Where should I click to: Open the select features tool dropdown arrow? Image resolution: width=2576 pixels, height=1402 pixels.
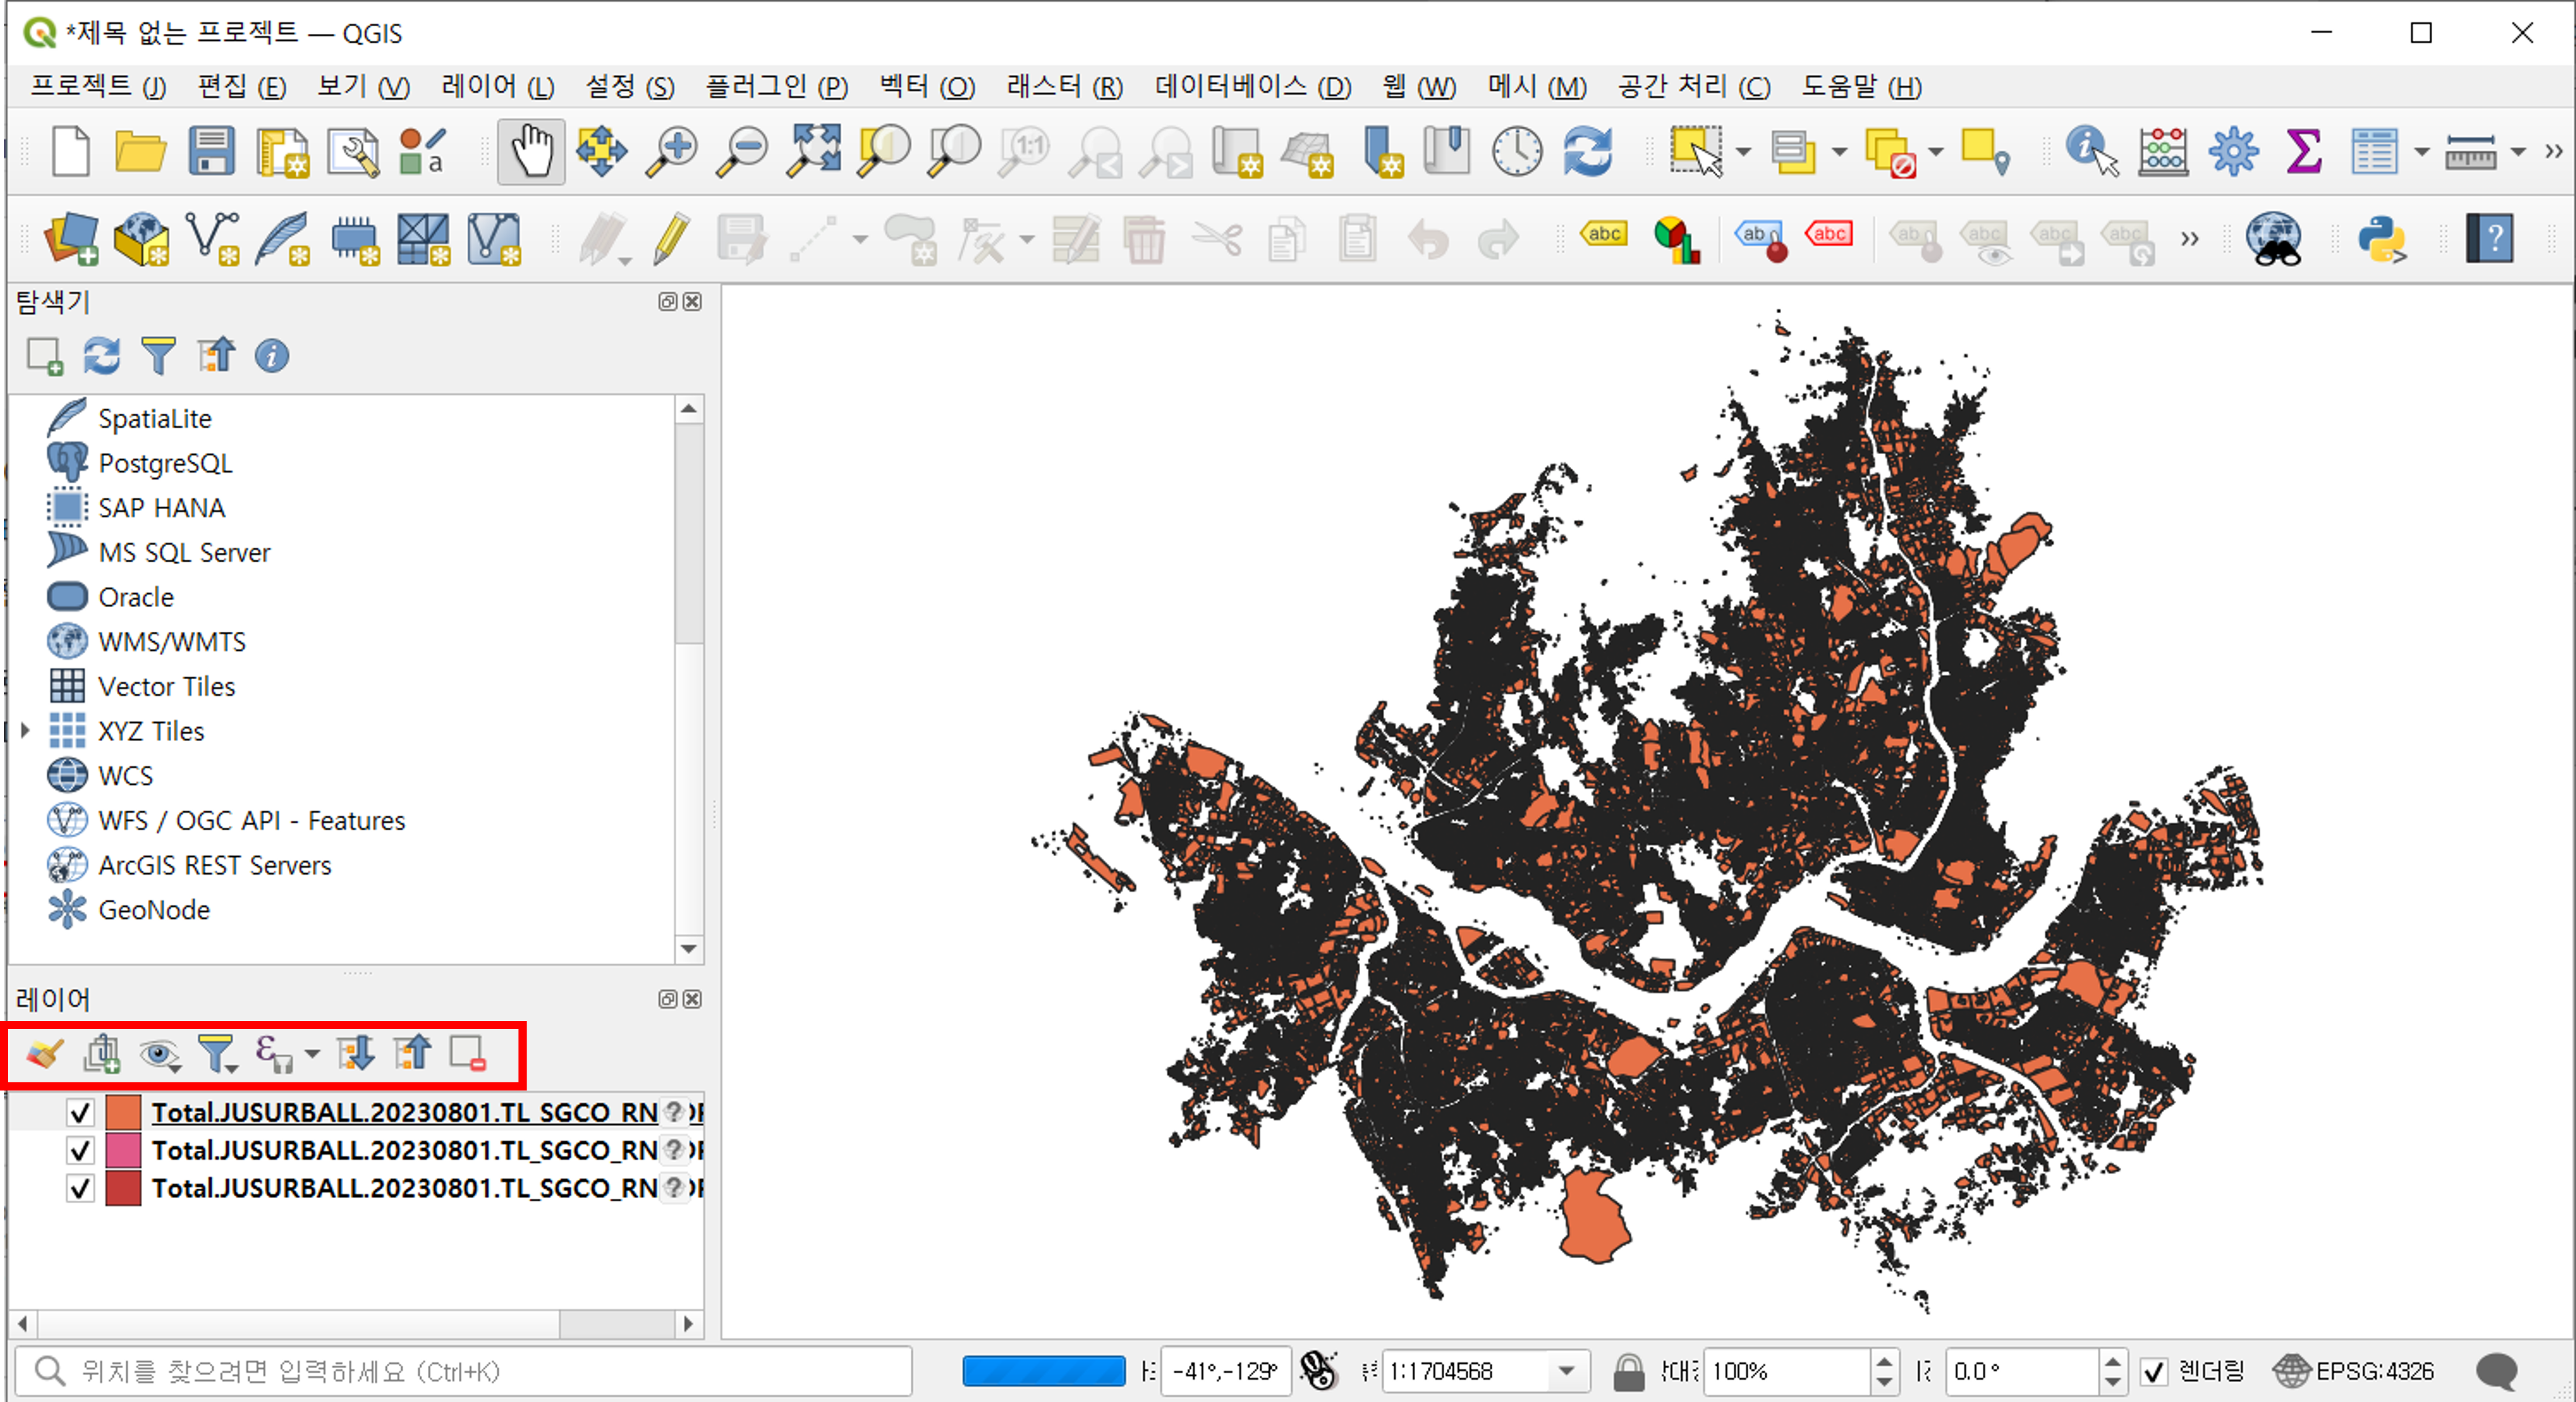click(x=1743, y=152)
